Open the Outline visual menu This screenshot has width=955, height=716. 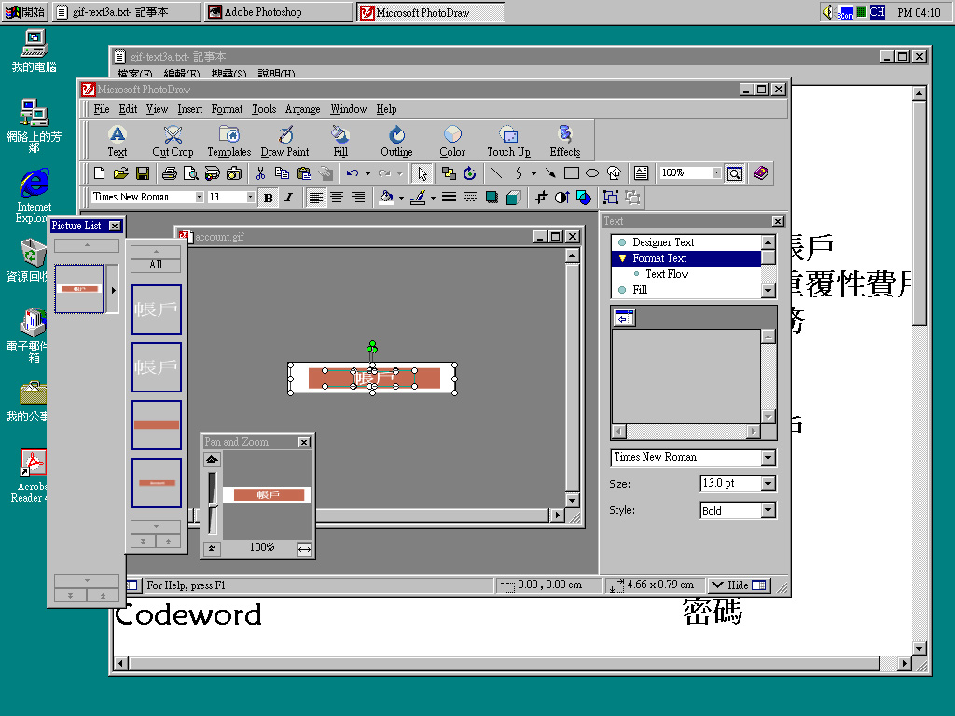[396, 142]
